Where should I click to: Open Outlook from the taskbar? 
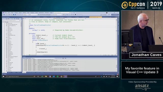[x=54, y=76]
